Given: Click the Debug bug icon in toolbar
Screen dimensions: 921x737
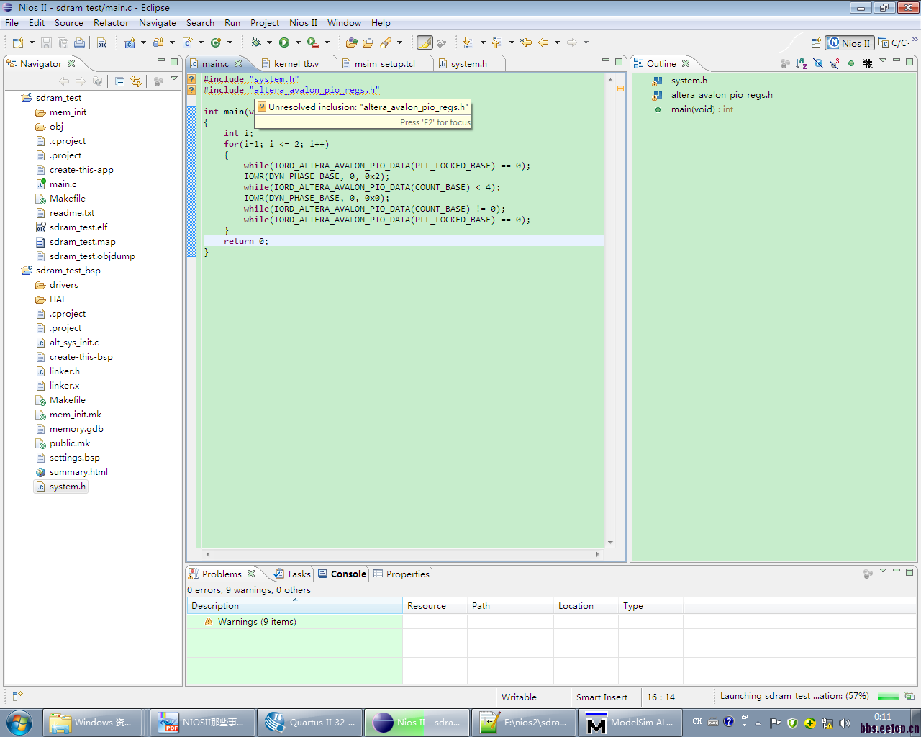Looking at the screenshot, I should pos(255,43).
